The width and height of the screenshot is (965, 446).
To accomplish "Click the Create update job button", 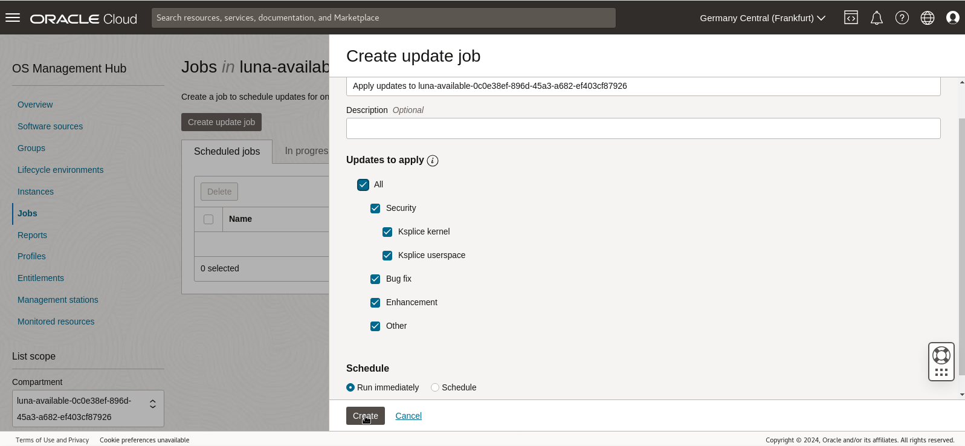I will (x=221, y=122).
